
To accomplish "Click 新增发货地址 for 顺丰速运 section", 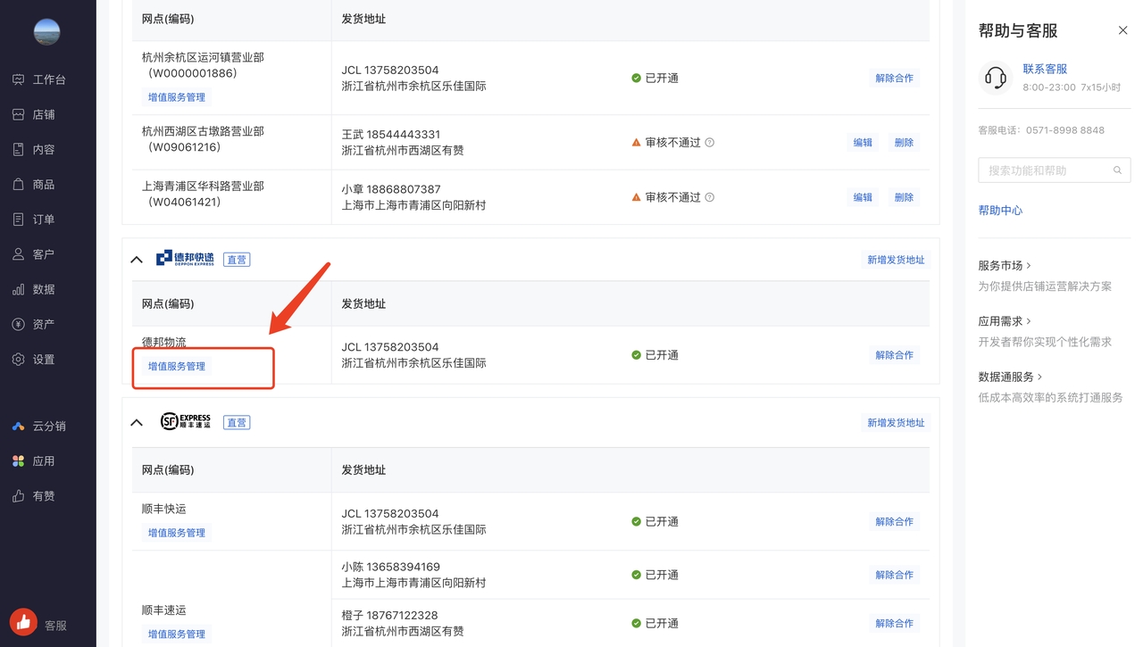I will click(x=896, y=422).
